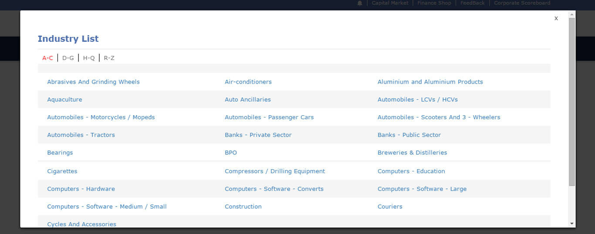Open the Air-conditioners industry
595x234 pixels.
(248, 82)
